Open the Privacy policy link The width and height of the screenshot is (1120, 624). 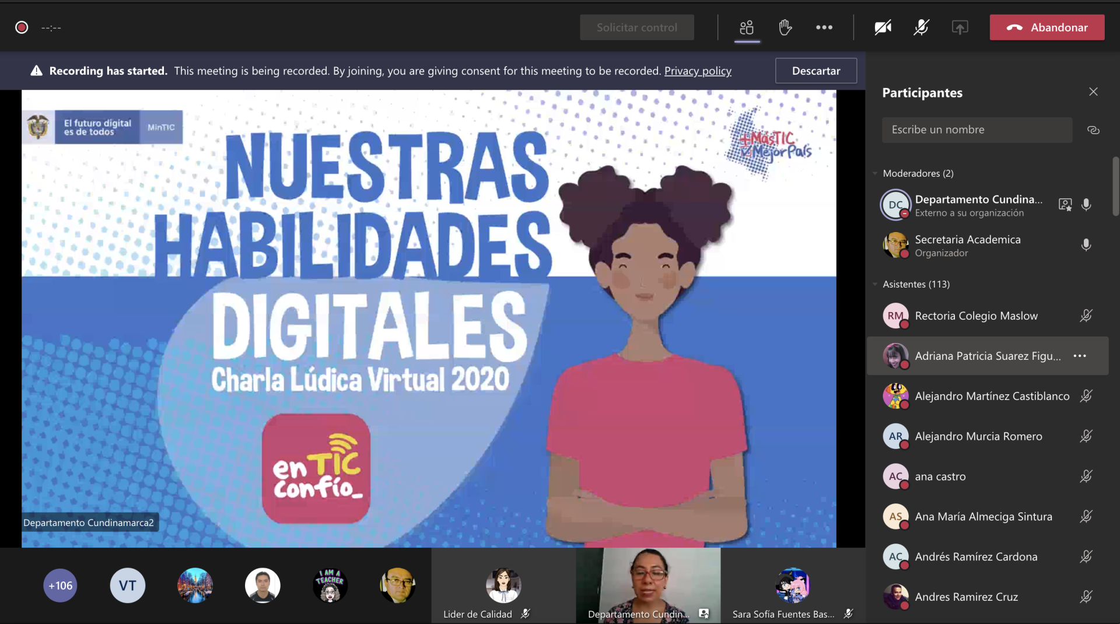pyautogui.click(x=698, y=71)
